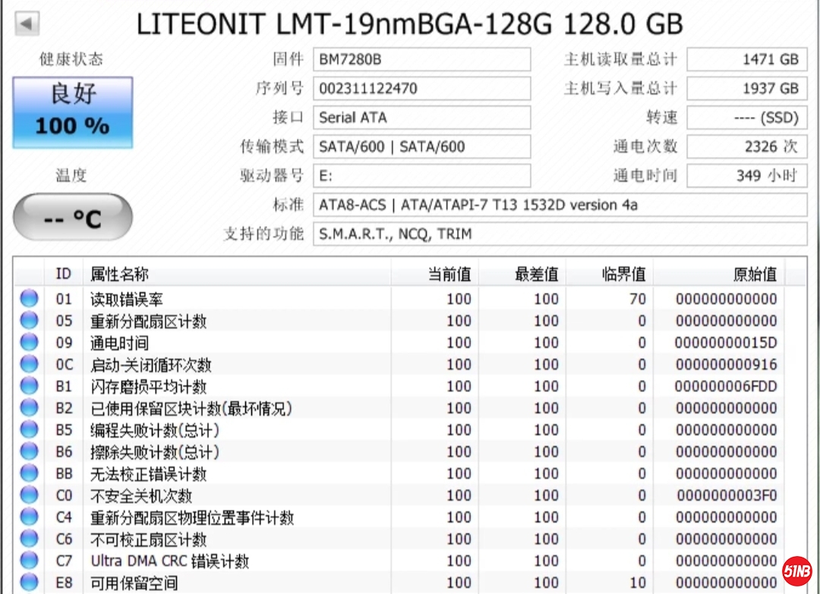Click the 良好 100% health status button
Viewport: 820px width, 594px height.
(x=73, y=112)
